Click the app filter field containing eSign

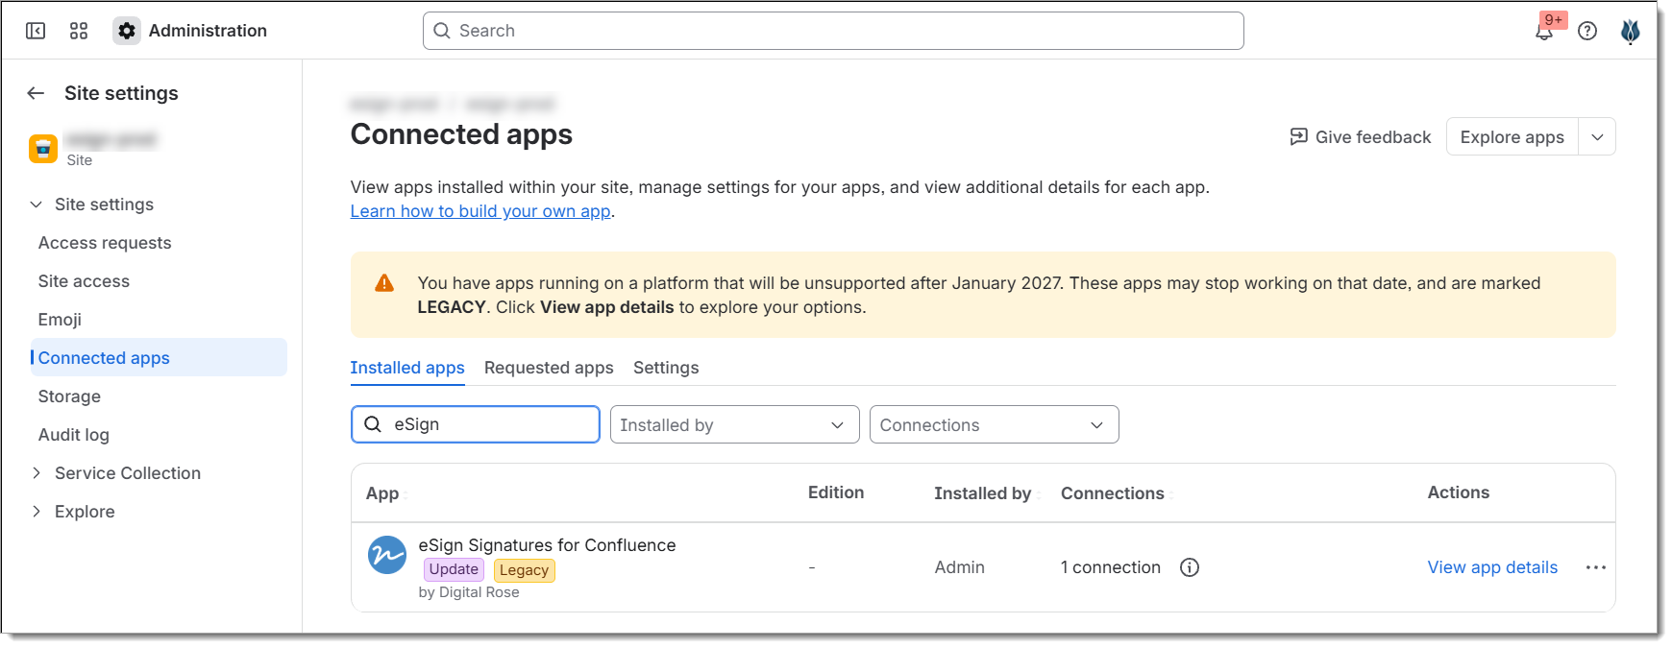pyautogui.click(x=476, y=424)
